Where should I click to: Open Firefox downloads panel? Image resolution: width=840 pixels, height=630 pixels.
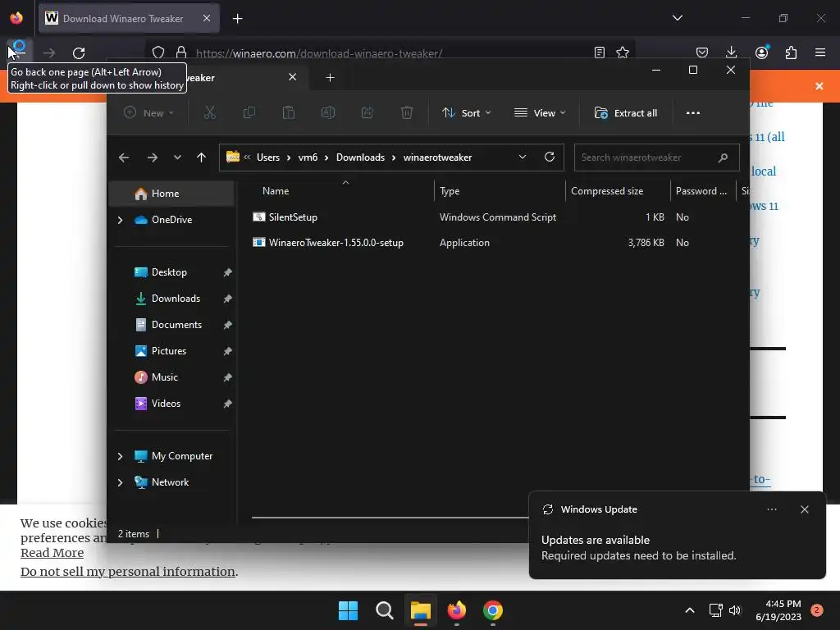click(731, 52)
